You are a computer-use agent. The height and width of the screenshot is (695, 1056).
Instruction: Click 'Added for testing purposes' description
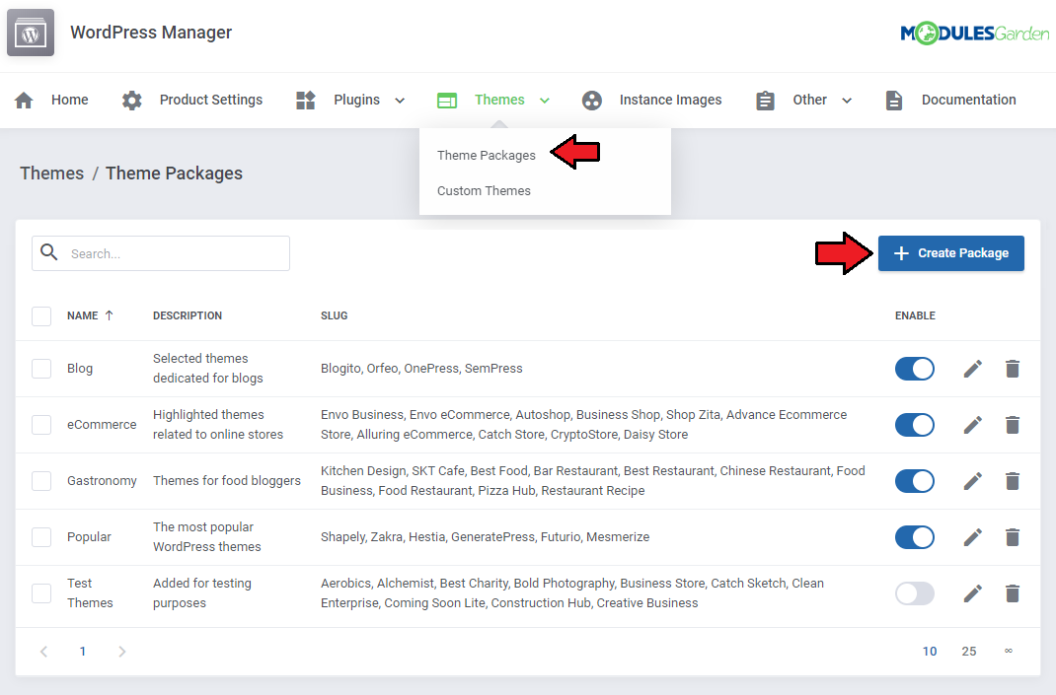[202, 593]
